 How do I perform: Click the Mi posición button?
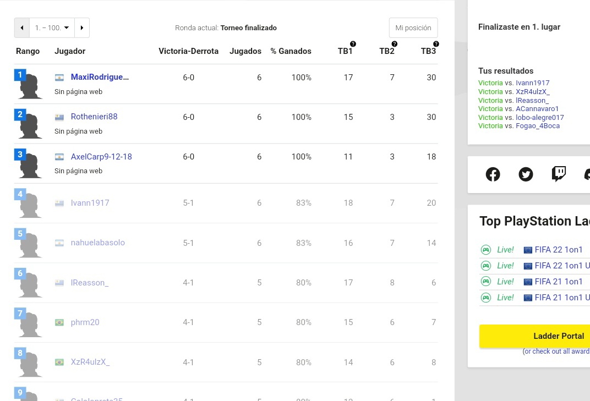coord(413,28)
